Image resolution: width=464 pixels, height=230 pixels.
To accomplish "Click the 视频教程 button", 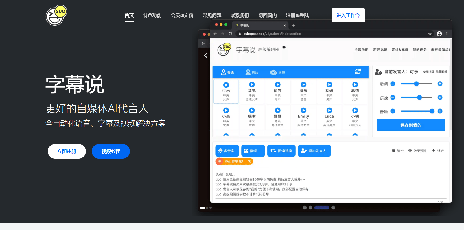I will click(111, 151).
